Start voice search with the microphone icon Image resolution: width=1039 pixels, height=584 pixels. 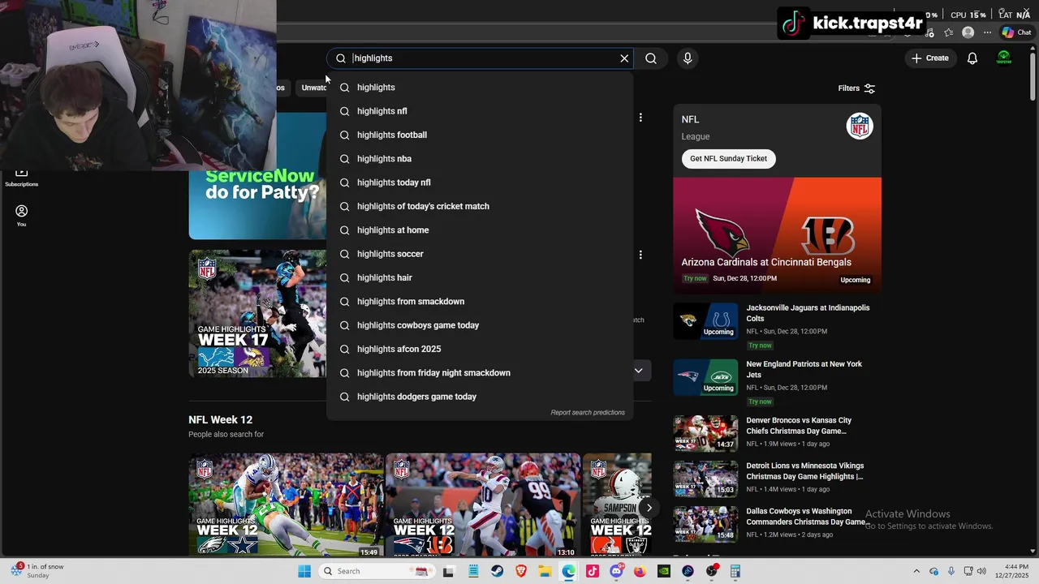pos(688,58)
